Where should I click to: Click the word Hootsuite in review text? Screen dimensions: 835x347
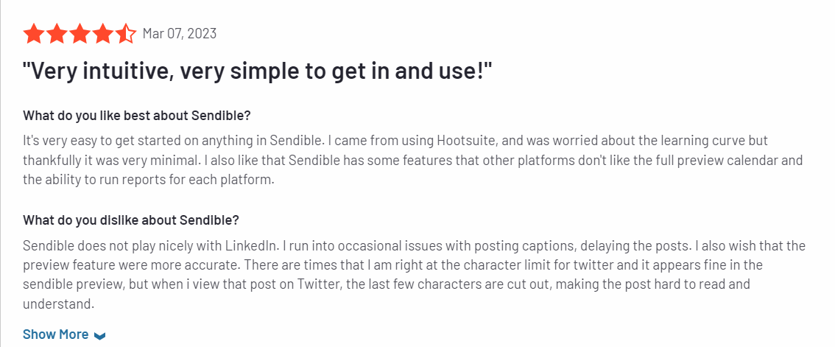[467, 141]
